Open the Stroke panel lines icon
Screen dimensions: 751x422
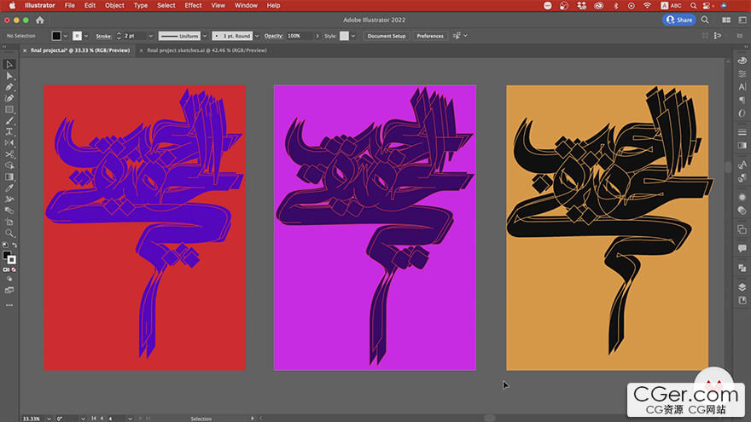(x=742, y=132)
